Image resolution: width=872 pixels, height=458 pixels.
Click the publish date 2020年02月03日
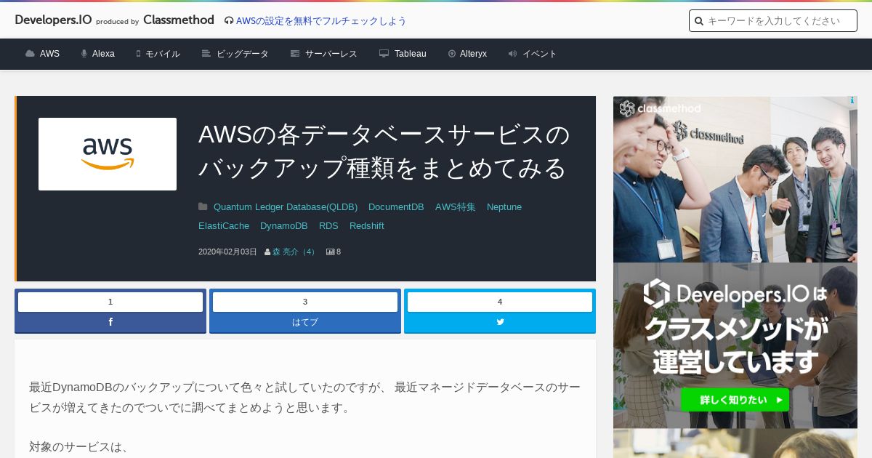coord(227,252)
